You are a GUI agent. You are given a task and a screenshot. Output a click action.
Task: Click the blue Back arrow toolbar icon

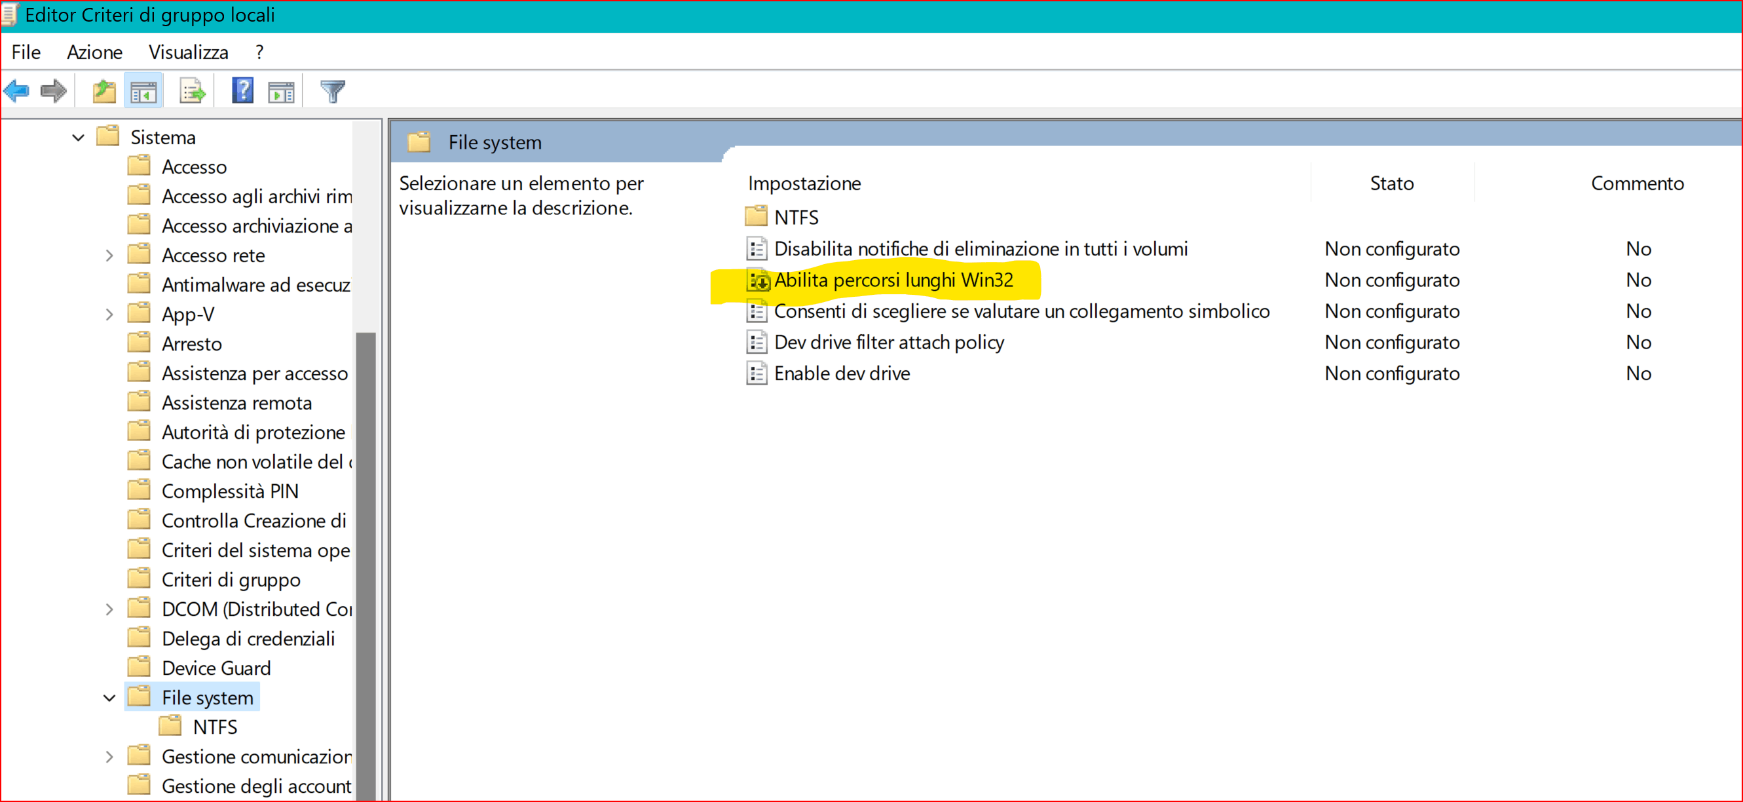tap(17, 90)
